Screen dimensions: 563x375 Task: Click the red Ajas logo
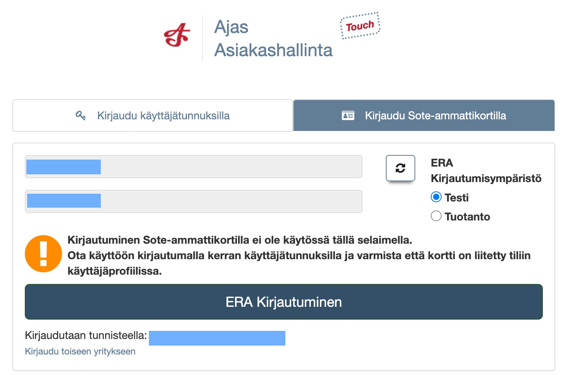coord(177,35)
